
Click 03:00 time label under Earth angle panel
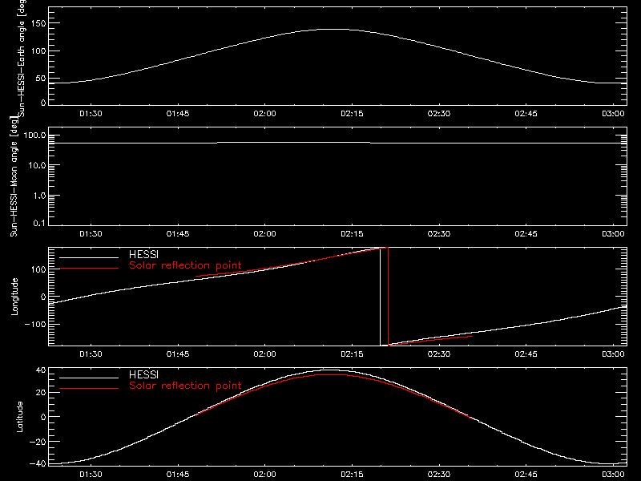tap(613, 114)
